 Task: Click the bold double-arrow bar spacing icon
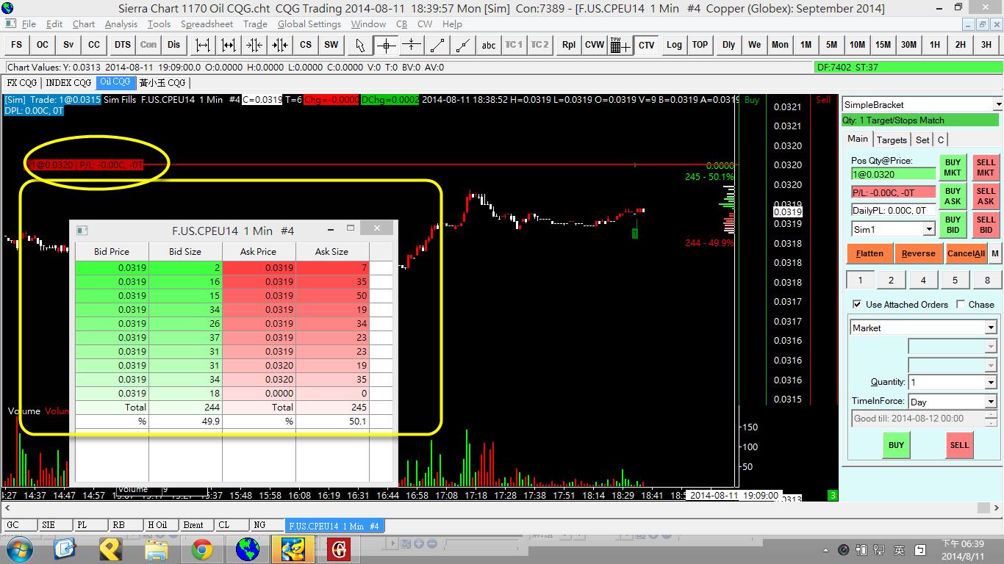[x=228, y=45]
